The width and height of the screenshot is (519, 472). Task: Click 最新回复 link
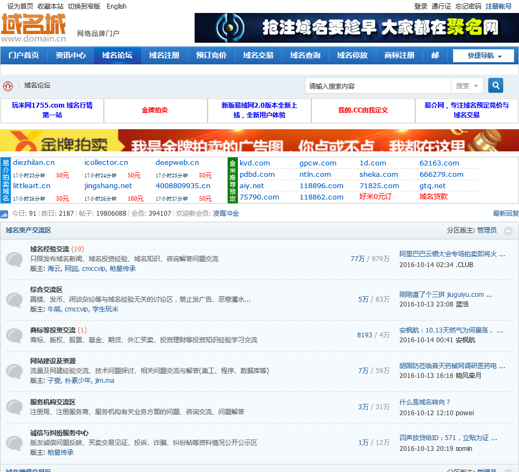pyautogui.click(x=506, y=214)
